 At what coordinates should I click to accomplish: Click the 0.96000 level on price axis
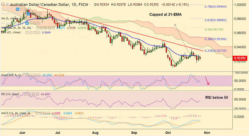click(x=241, y=33)
